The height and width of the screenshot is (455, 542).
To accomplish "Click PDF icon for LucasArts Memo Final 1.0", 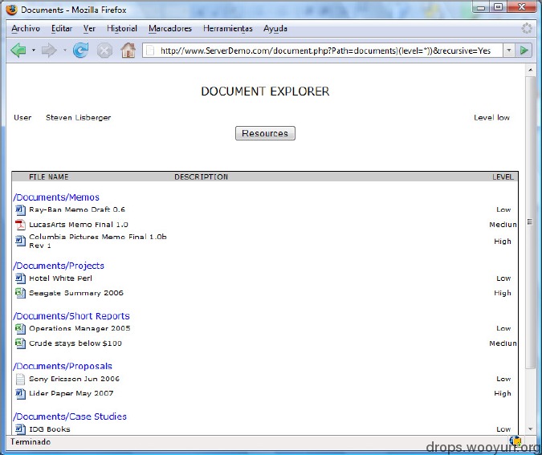I will pos(20,225).
